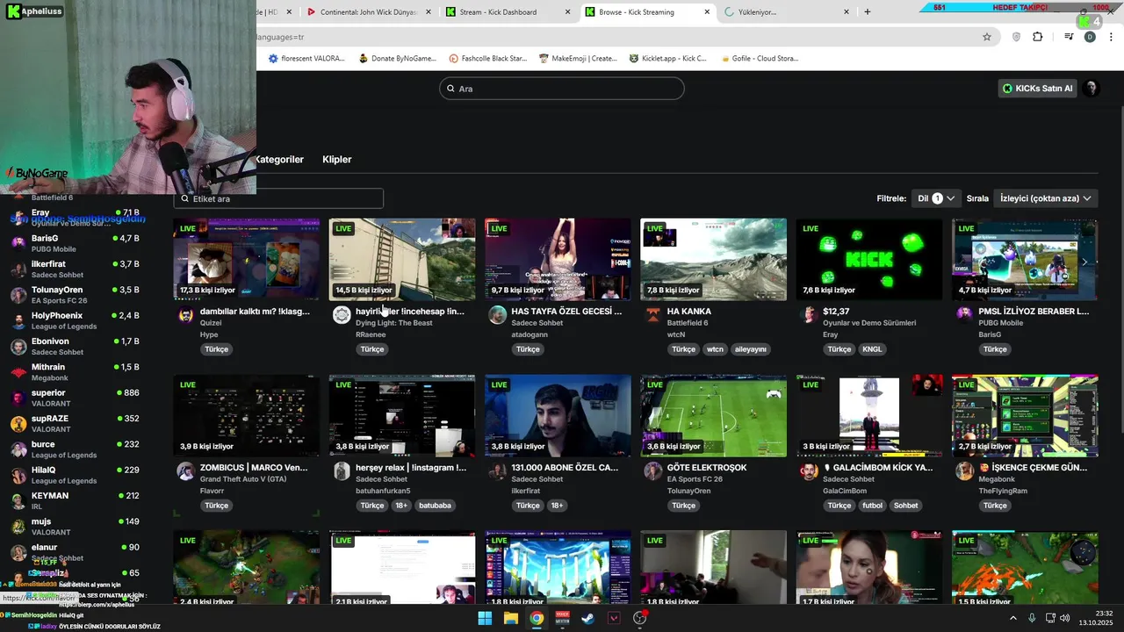The width and height of the screenshot is (1124, 632).
Task: Focus the Ara search box
Action: pos(562,89)
